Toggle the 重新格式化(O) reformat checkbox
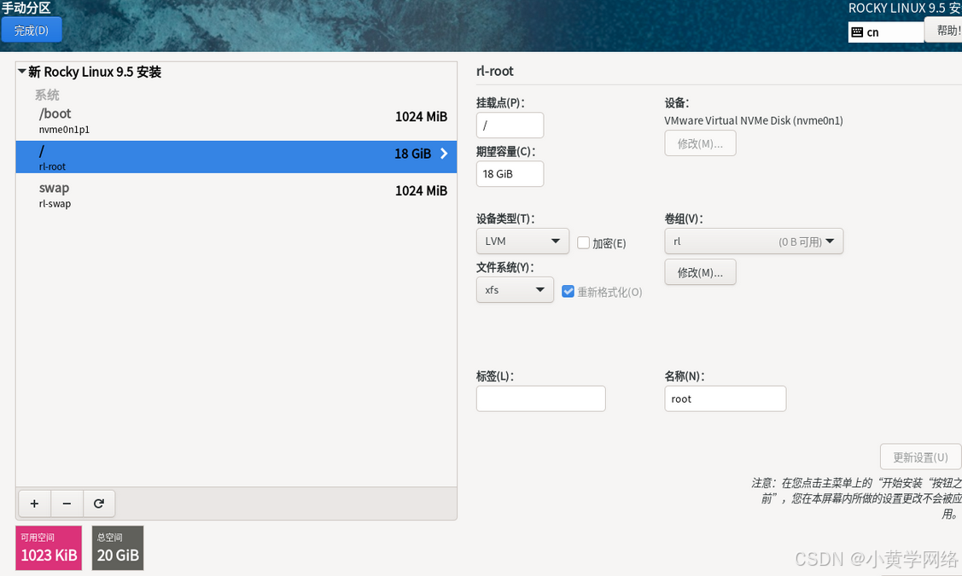This screenshot has height=576, width=962. tap(568, 291)
